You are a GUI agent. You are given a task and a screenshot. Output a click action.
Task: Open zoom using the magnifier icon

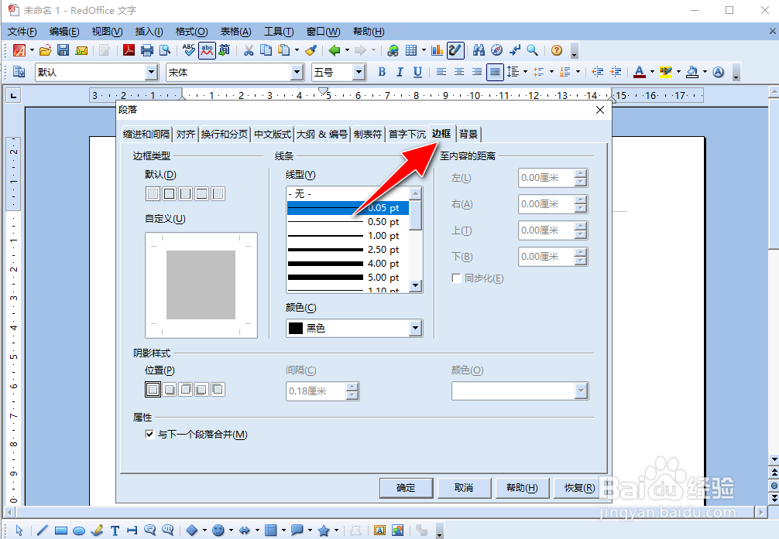point(532,50)
